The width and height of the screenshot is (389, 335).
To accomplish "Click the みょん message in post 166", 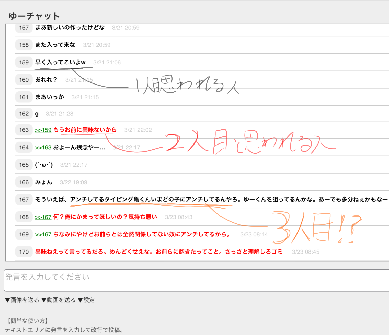I will (x=44, y=182).
